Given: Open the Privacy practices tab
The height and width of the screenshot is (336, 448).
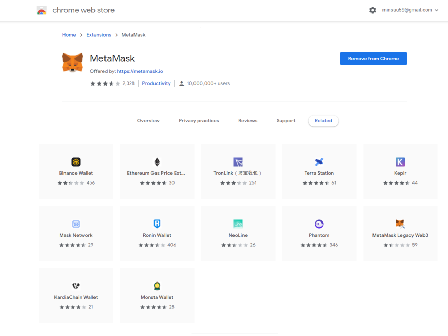Looking at the screenshot, I should pyautogui.click(x=199, y=121).
